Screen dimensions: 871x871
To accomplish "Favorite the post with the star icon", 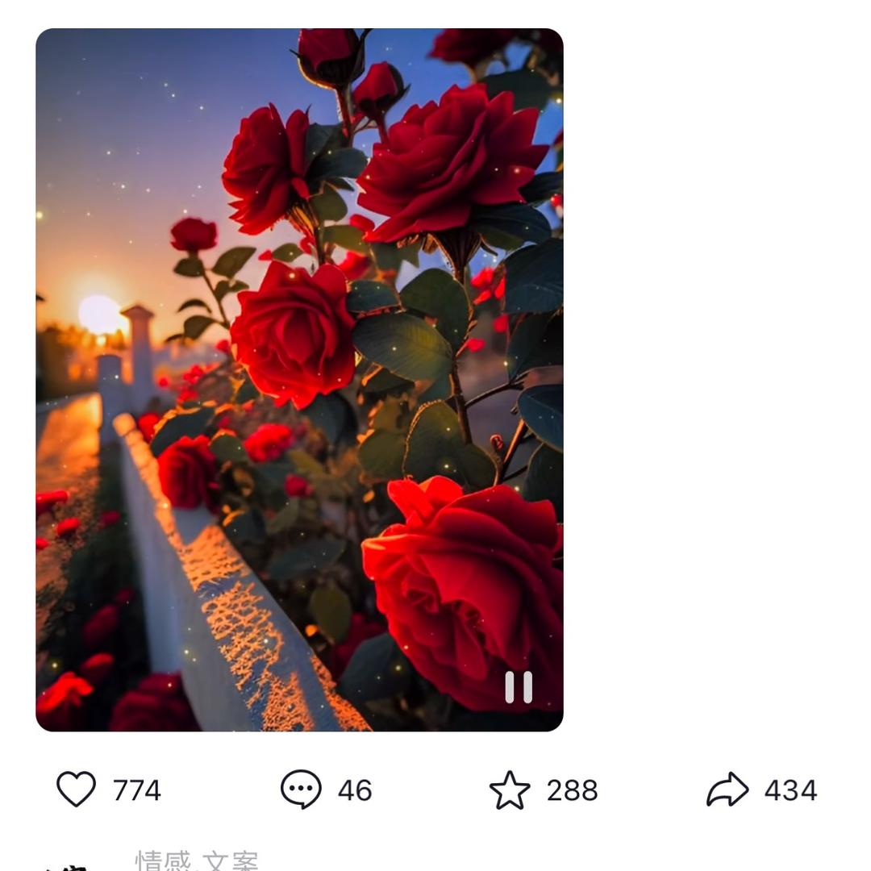I will (x=510, y=790).
